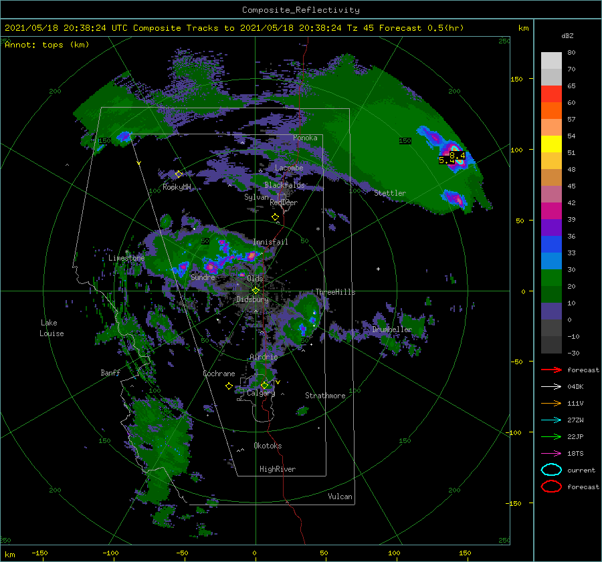Click the orange 57–60 dBZ swatch

tap(551, 111)
